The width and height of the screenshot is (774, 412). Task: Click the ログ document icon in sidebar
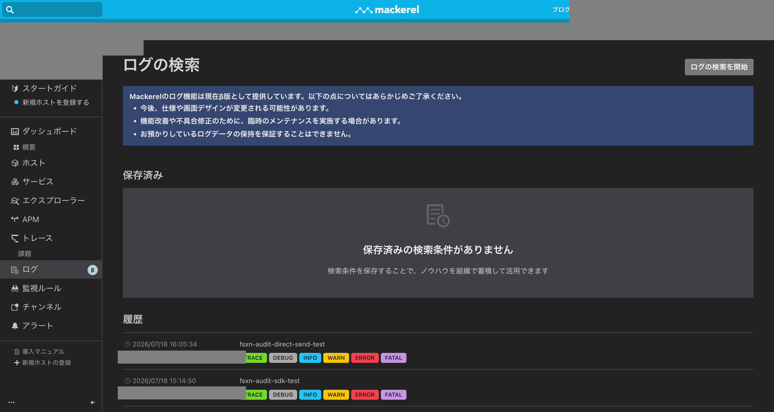pos(15,270)
